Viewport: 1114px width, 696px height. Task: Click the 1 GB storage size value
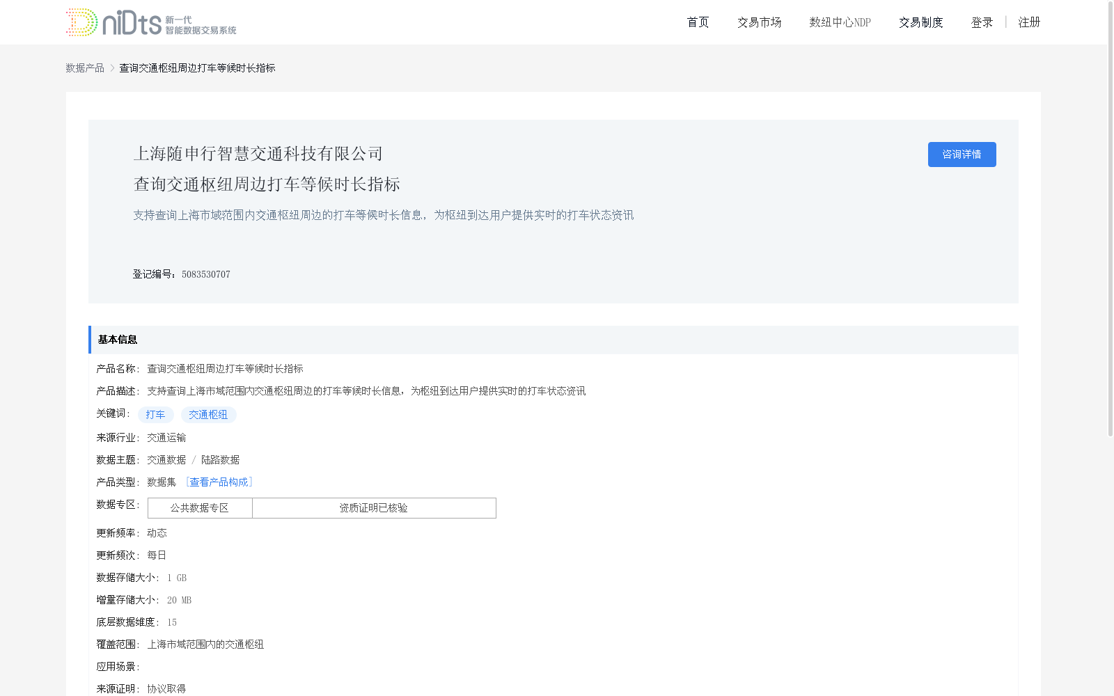(177, 578)
